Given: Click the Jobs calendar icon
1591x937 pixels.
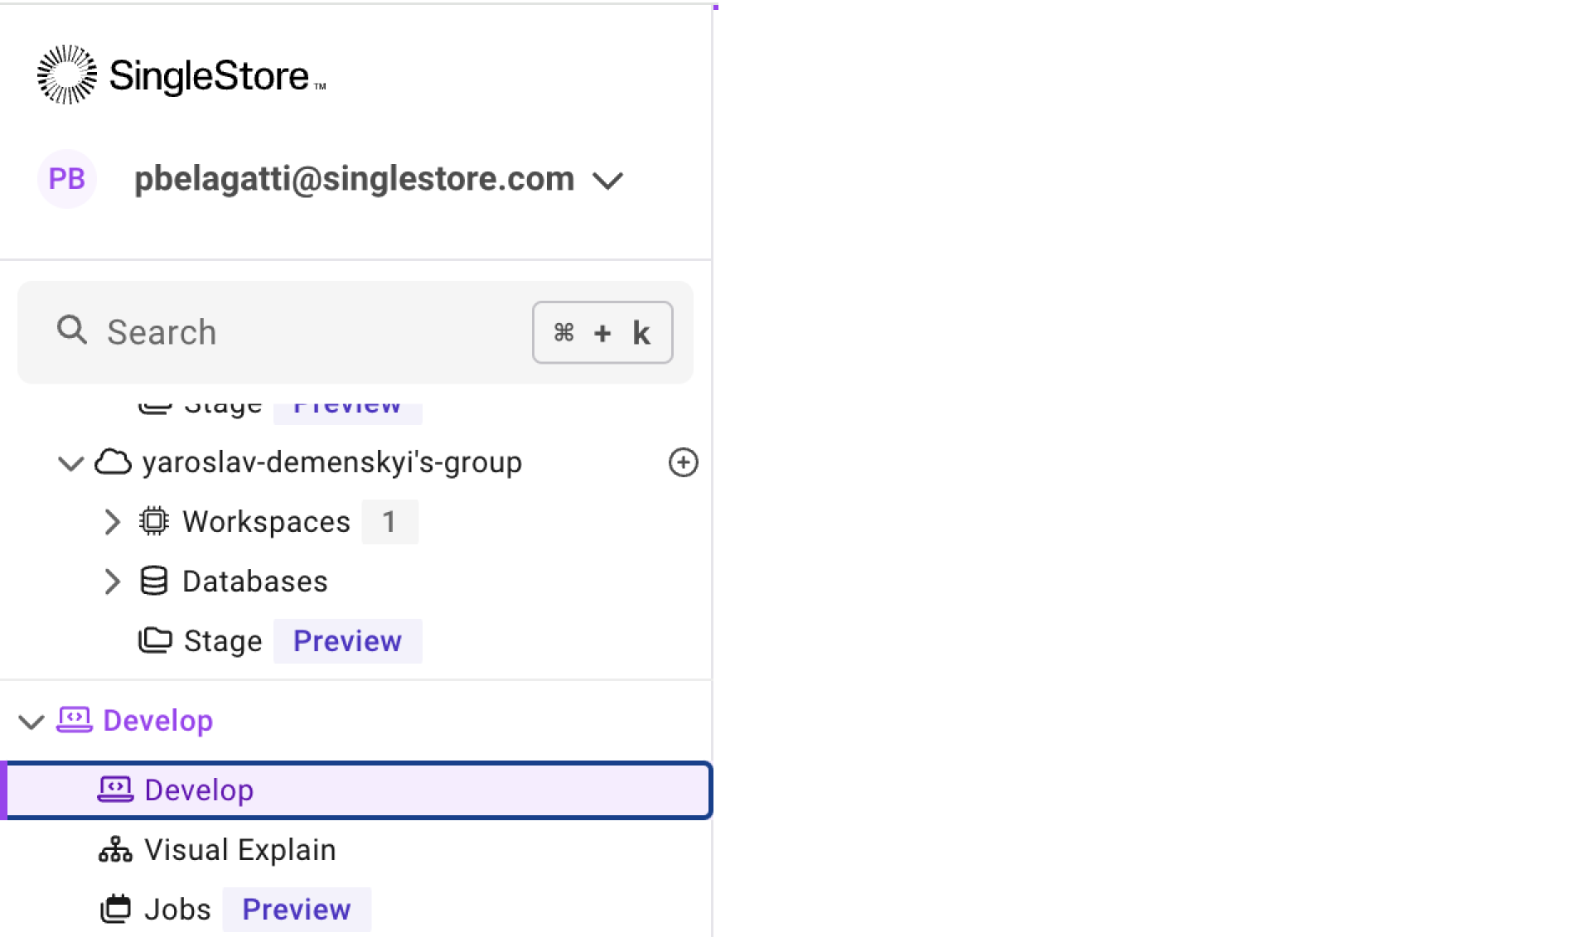Looking at the screenshot, I should 115,910.
